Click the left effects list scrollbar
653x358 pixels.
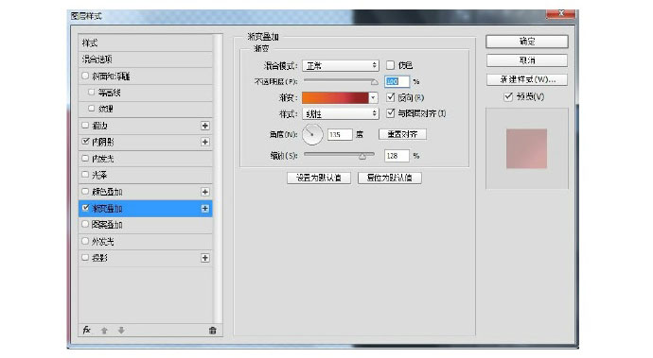(x=218, y=179)
